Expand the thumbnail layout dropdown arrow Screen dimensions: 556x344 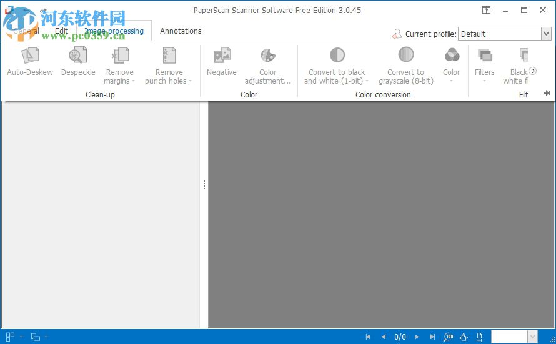click(21, 337)
